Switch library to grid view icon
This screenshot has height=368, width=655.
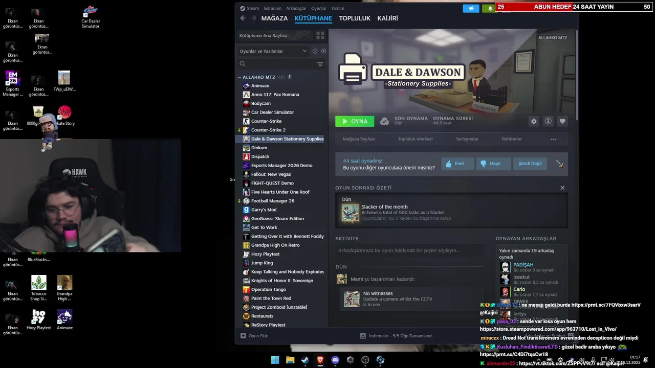(320, 36)
